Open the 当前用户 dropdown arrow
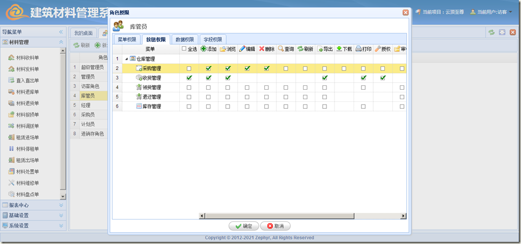 coord(511,12)
